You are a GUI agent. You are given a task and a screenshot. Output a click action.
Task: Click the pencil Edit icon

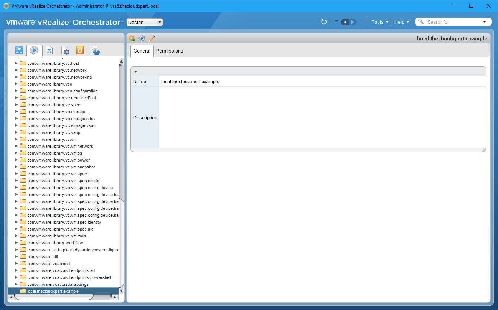(152, 38)
